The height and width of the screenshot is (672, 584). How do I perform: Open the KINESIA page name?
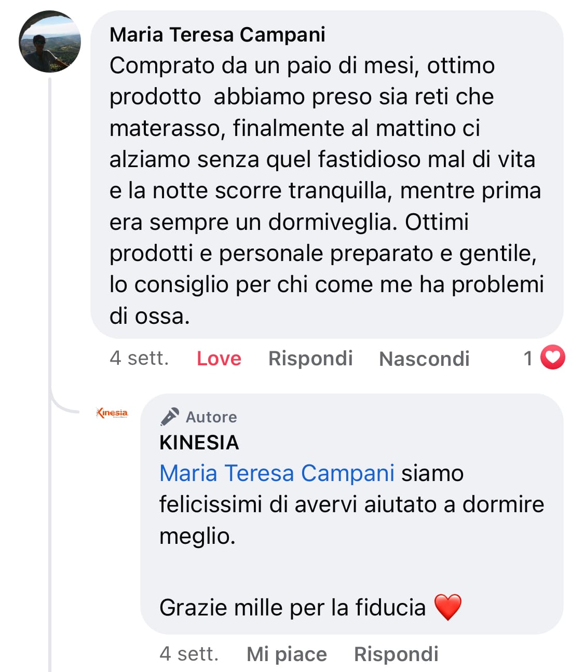[x=199, y=443]
